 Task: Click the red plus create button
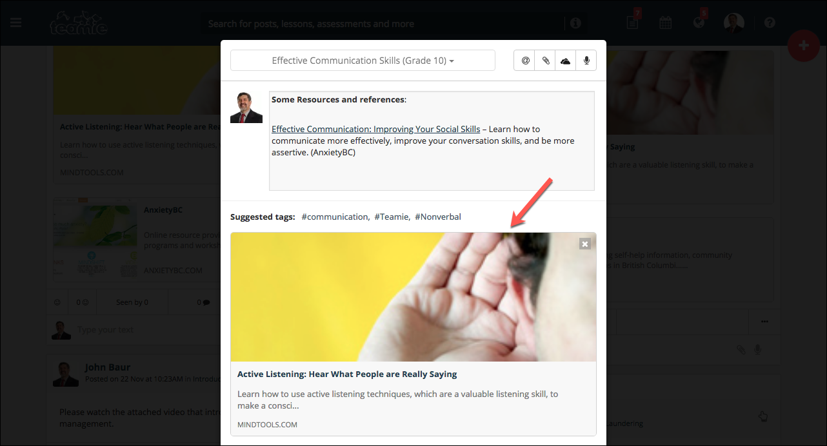click(x=804, y=45)
